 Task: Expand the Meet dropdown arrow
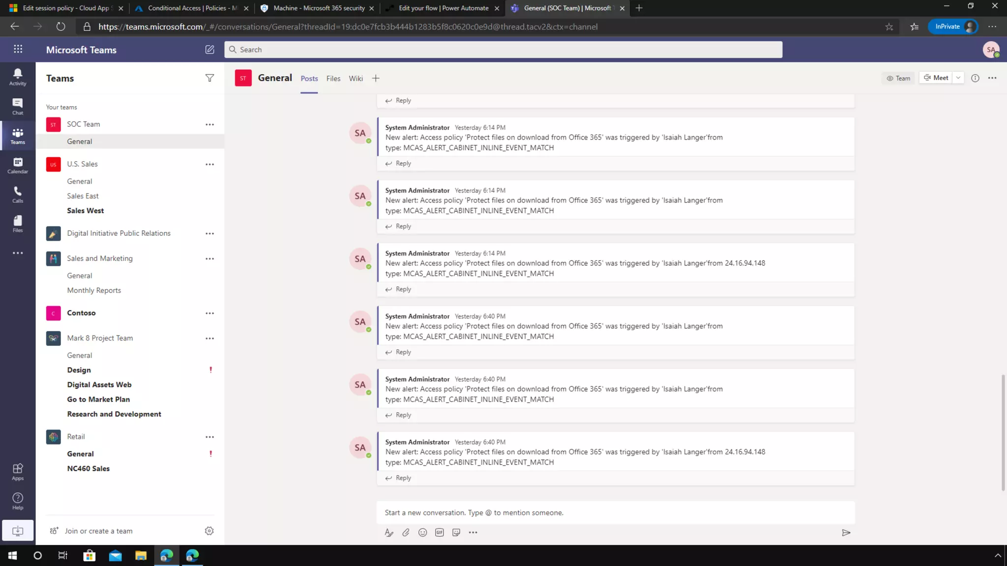tap(958, 78)
